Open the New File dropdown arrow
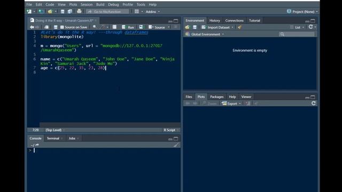The image size is (342, 192). [x=34, y=12]
